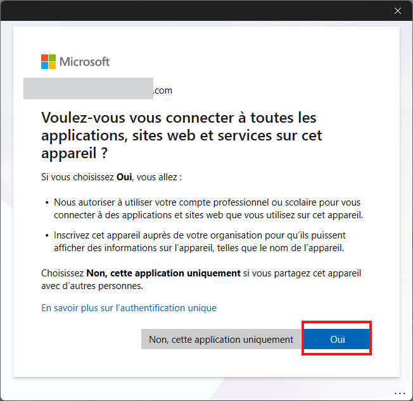Click the three-dot ellipsis at bottom right
The width and height of the screenshot is (413, 401).
(x=398, y=392)
